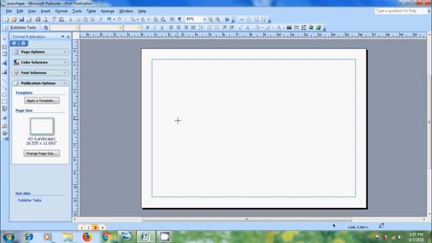Image resolution: width=432 pixels, height=243 pixels.
Task: Select the Arrow tool
Action: coord(5,88)
